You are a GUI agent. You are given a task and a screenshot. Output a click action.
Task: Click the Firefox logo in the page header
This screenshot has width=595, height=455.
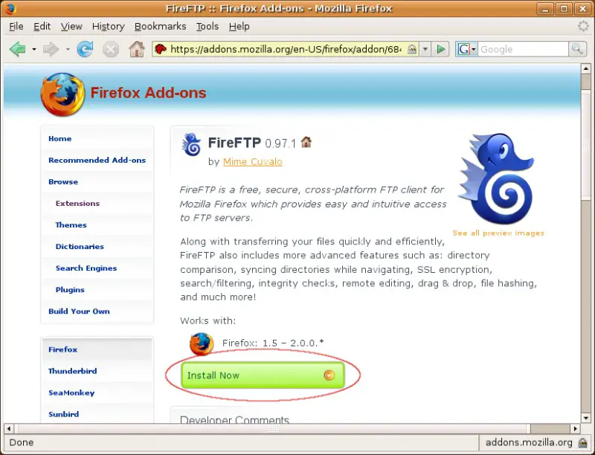pos(62,94)
